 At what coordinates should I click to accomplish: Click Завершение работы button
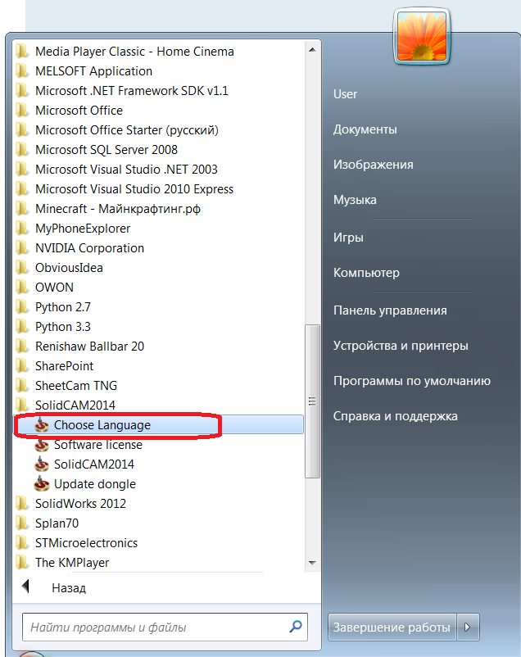[392, 628]
